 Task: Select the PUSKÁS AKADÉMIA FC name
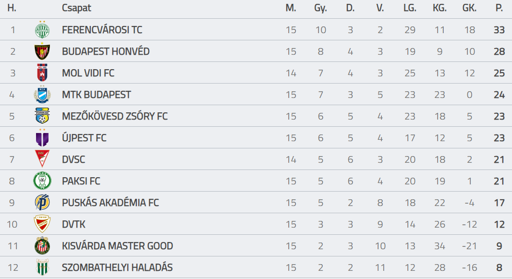(110, 203)
